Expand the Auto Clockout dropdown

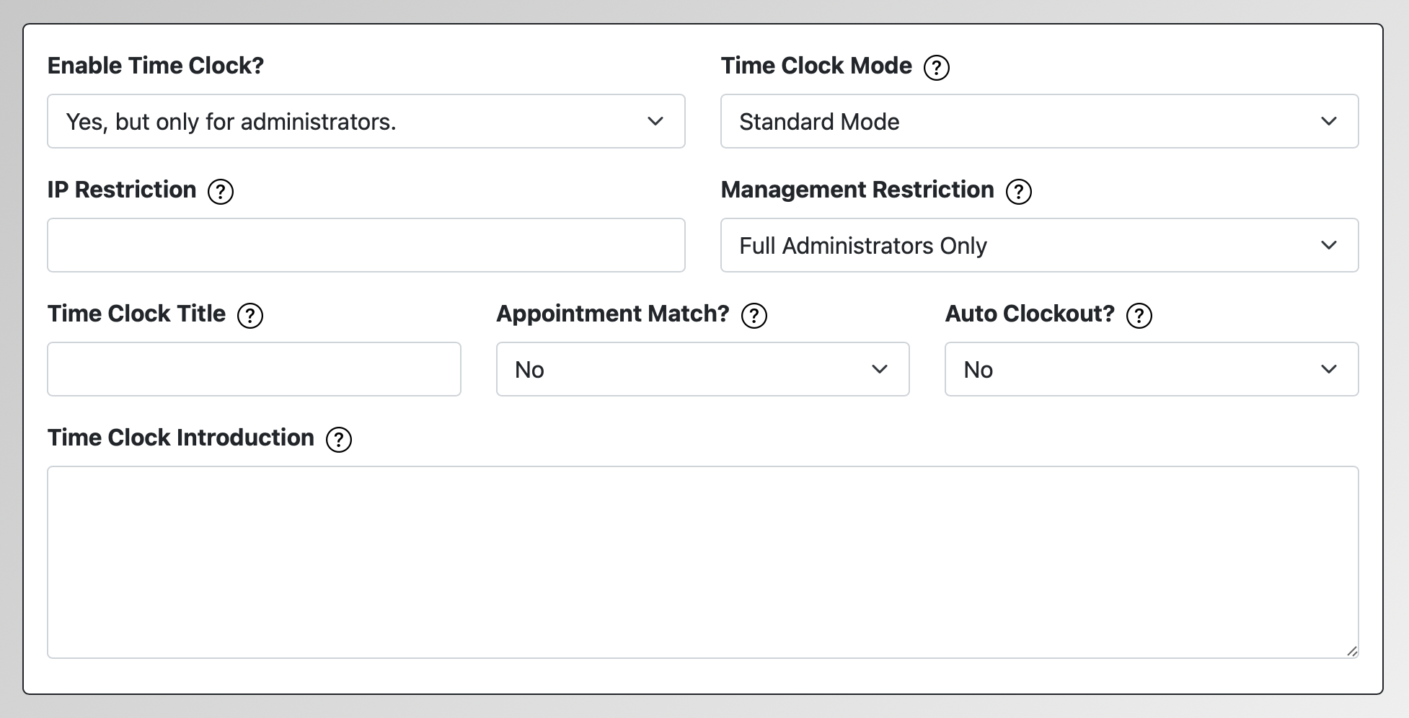[1151, 369]
